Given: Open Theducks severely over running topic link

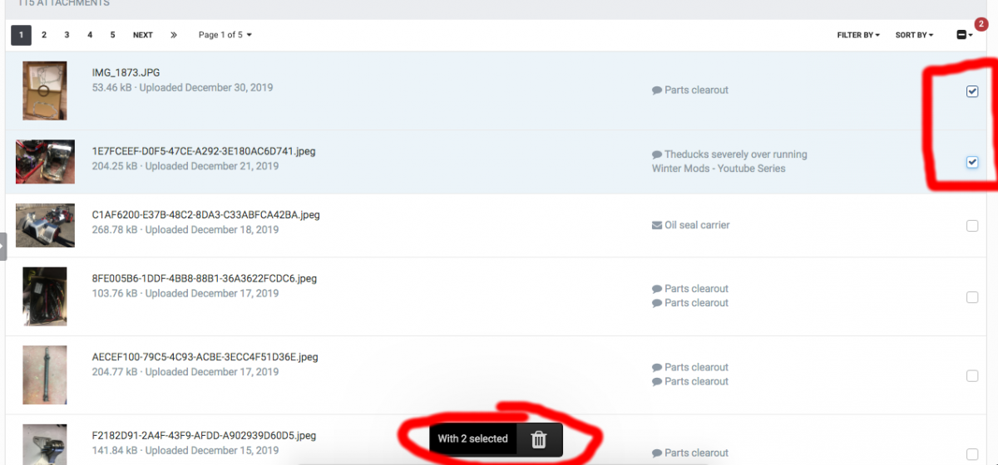Looking at the screenshot, I should pos(736,154).
